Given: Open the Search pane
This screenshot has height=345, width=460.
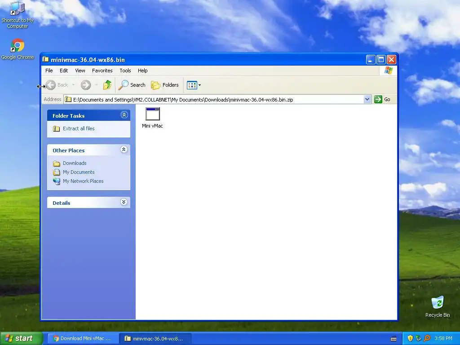Looking at the screenshot, I should click(132, 85).
